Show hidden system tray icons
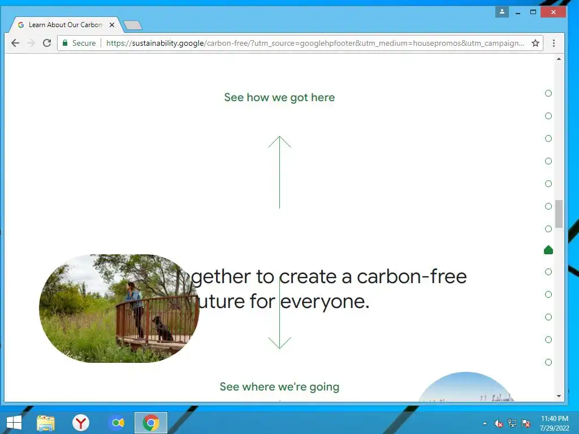The image size is (579, 434). pyautogui.click(x=485, y=423)
